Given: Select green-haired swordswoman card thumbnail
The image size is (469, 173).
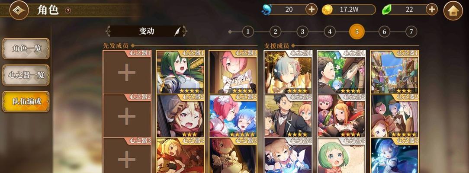Looking at the screenshot, I should (180, 72).
